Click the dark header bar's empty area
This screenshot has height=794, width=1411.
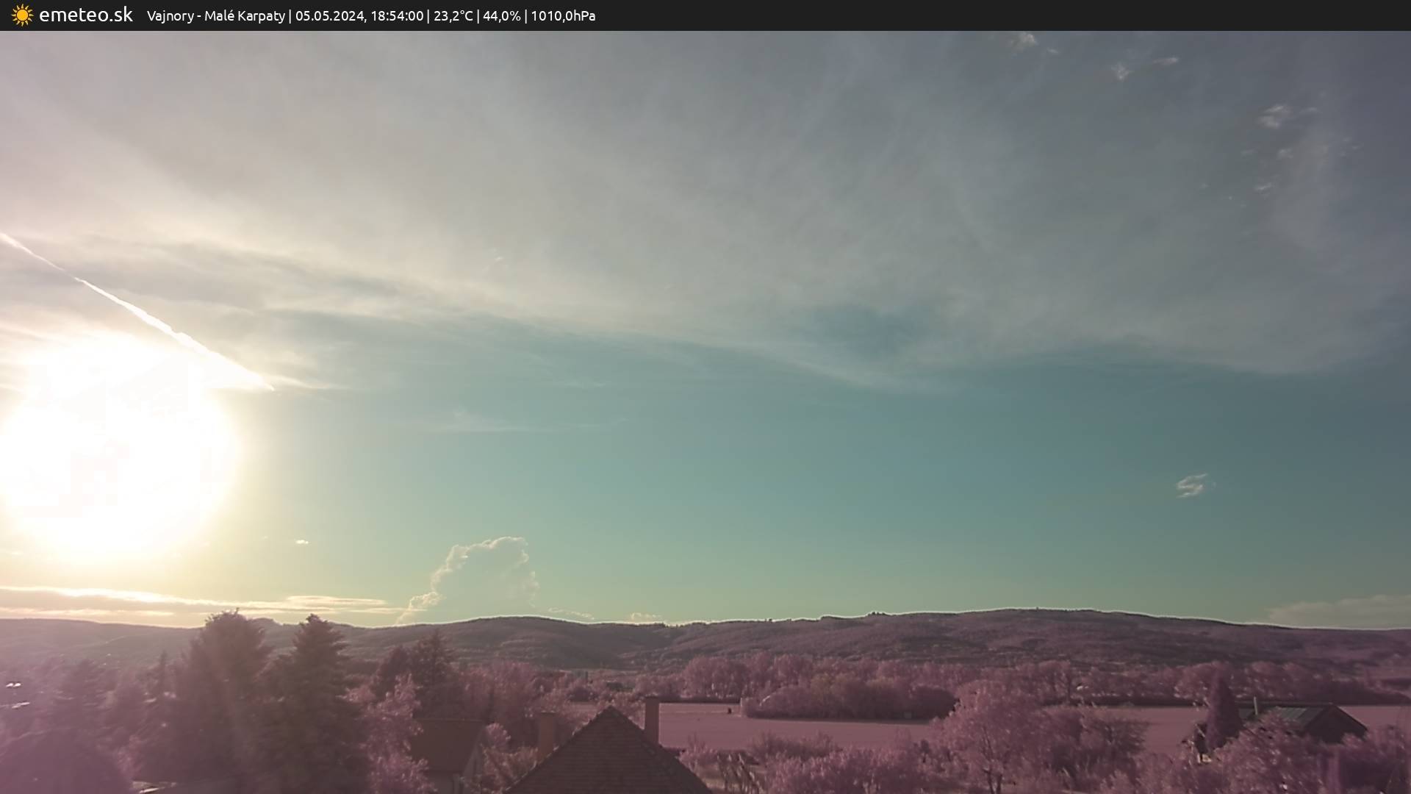tap(1029, 15)
